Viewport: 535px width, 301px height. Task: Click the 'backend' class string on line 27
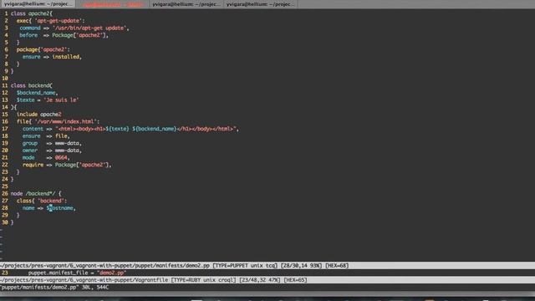click(50, 201)
